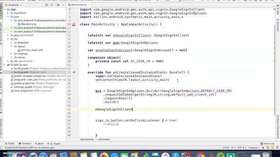Open the Assistant panel on right edge
280x157 pixels.
pos(278,25)
